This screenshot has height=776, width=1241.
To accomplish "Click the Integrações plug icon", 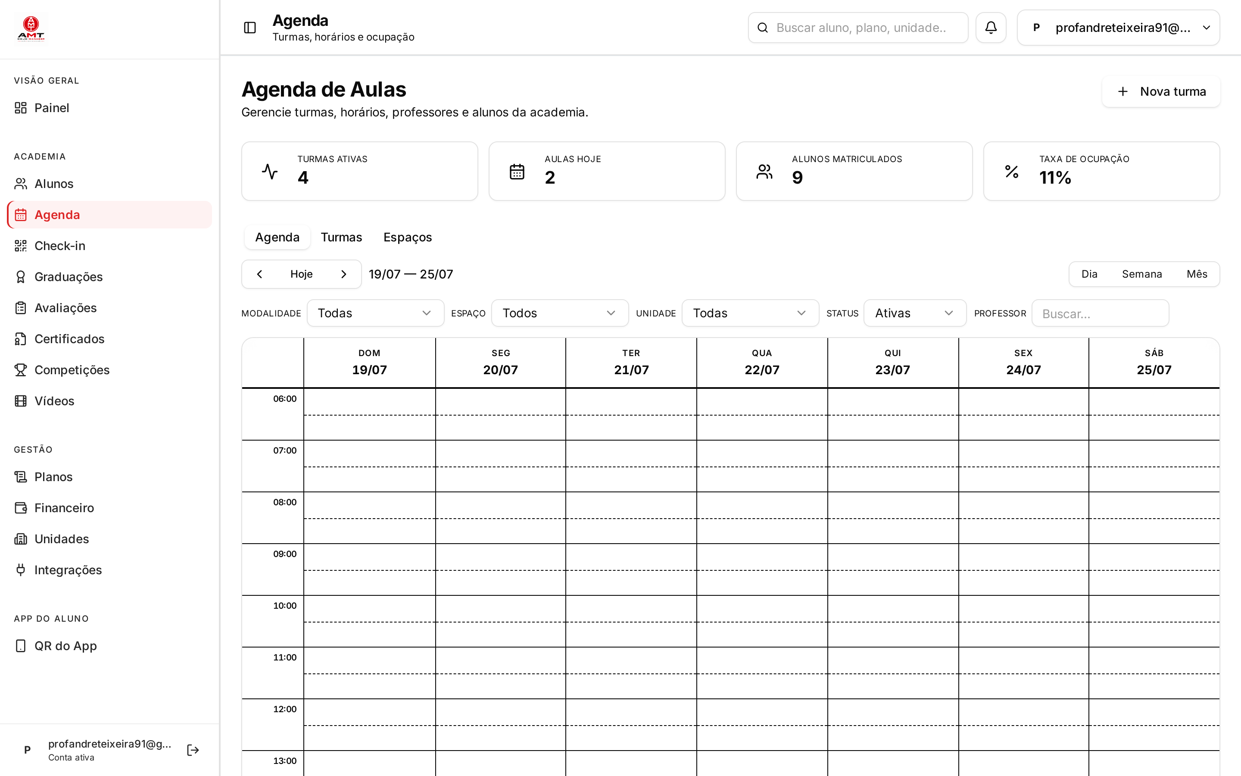I will tap(21, 570).
